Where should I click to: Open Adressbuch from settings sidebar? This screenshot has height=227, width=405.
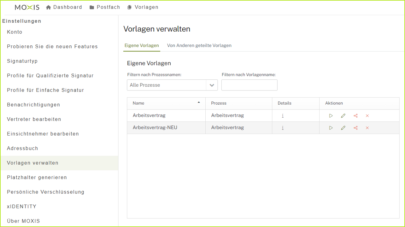[x=22, y=148]
